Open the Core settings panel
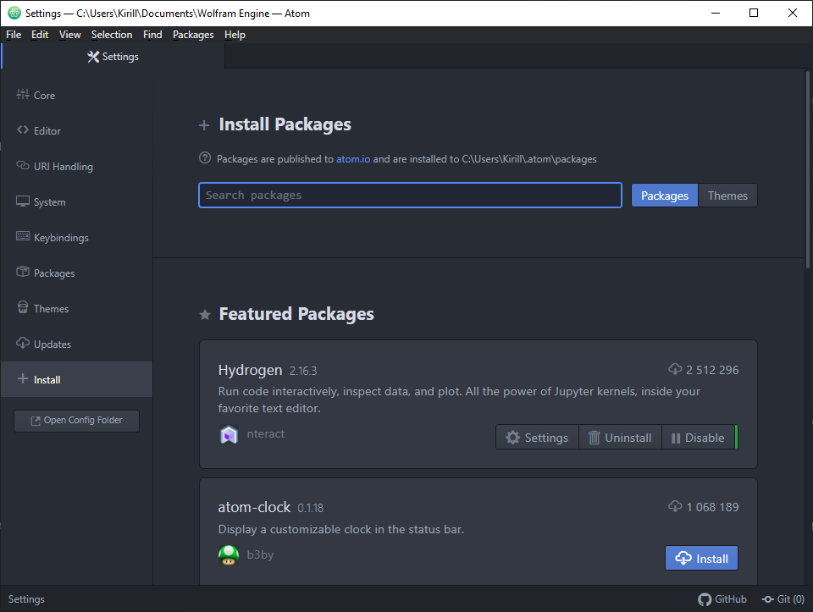This screenshot has width=813, height=612. [x=77, y=96]
